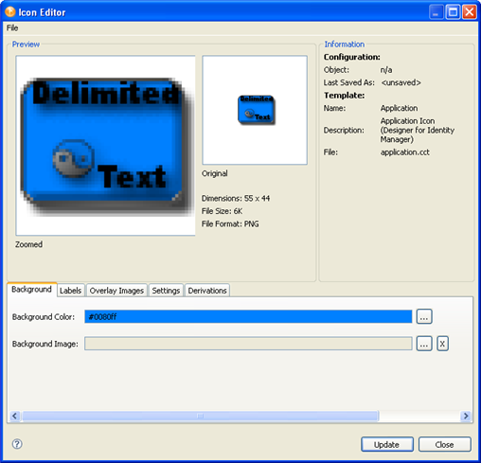Image resolution: width=481 pixels, height=463 pixels.
Task: Click the 'n/a' Object value
Action: (x=386, y=70)
